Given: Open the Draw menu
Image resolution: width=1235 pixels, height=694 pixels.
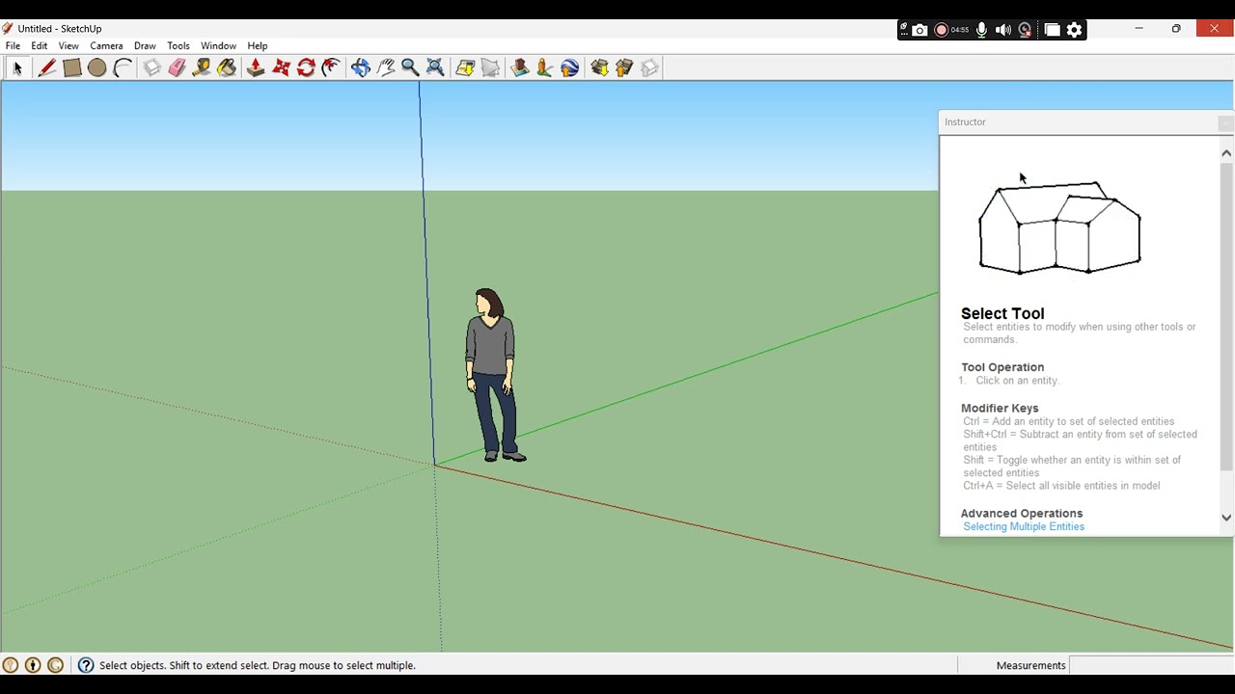Looking at the screenshot, I should (x=145, y=45).
